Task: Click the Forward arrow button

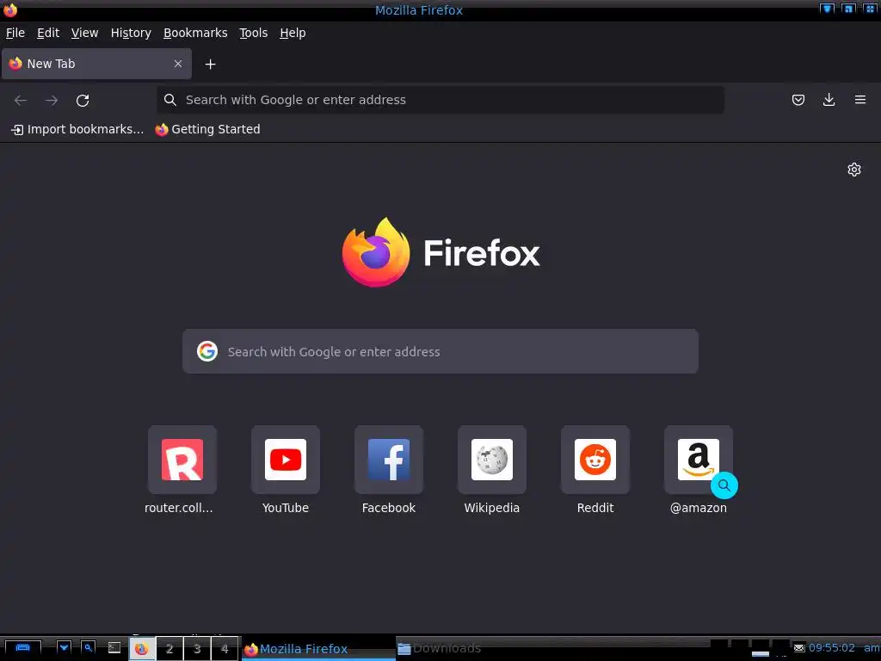Action: click(x=51, y=100)
